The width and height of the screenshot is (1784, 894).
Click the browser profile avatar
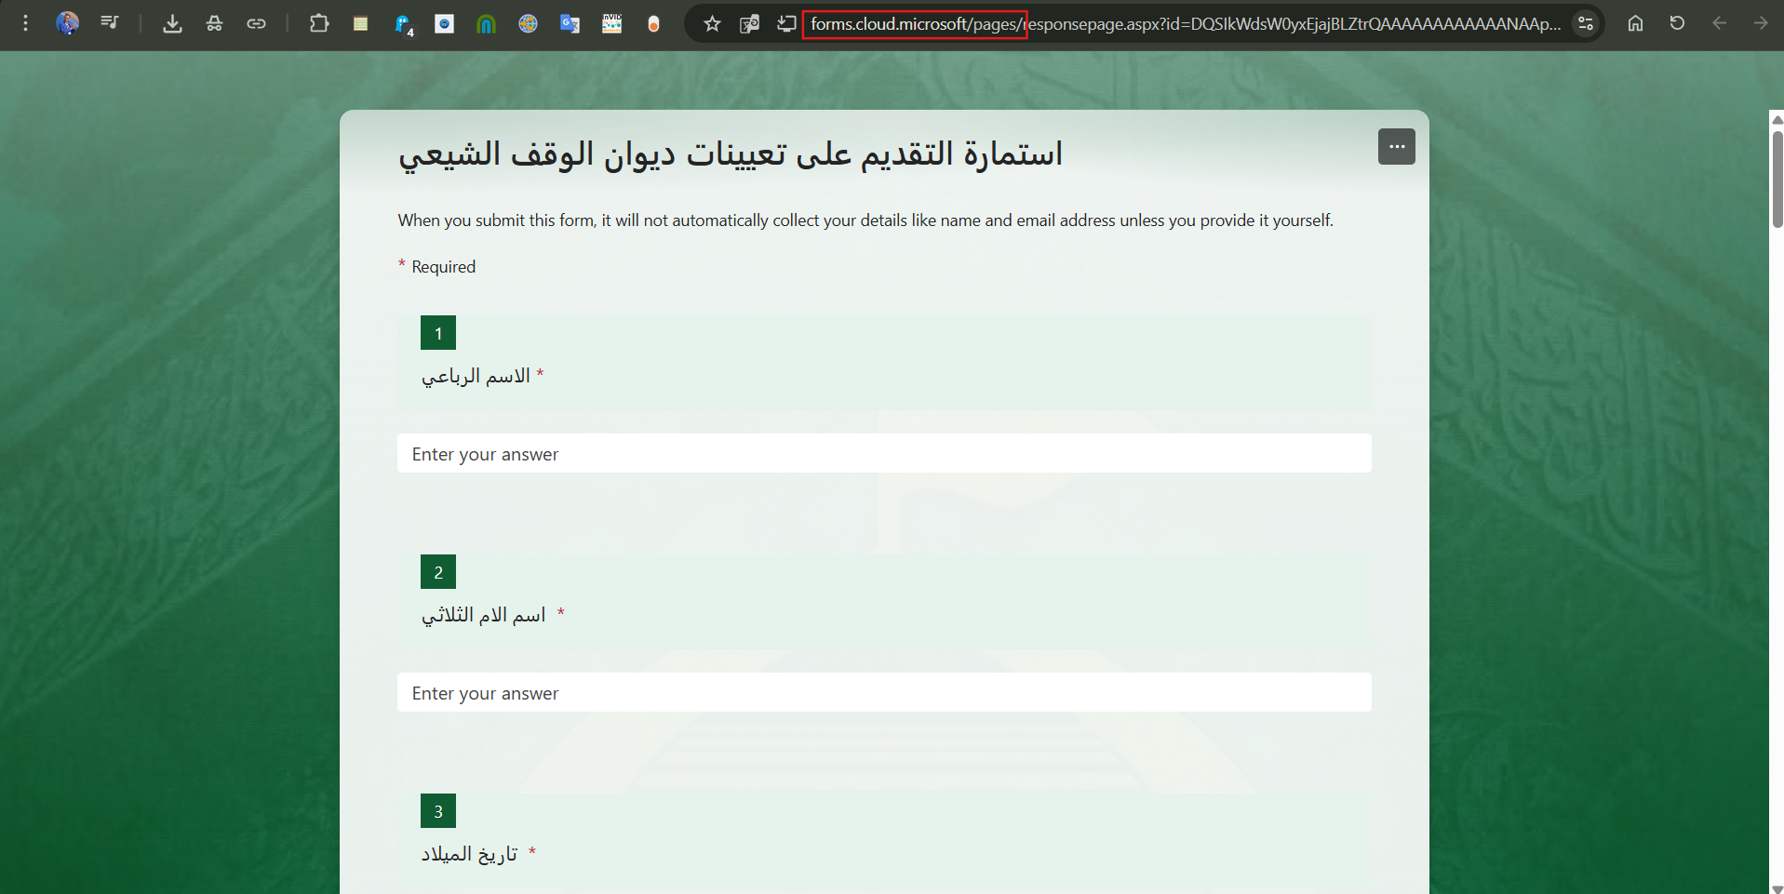point(67,23)
